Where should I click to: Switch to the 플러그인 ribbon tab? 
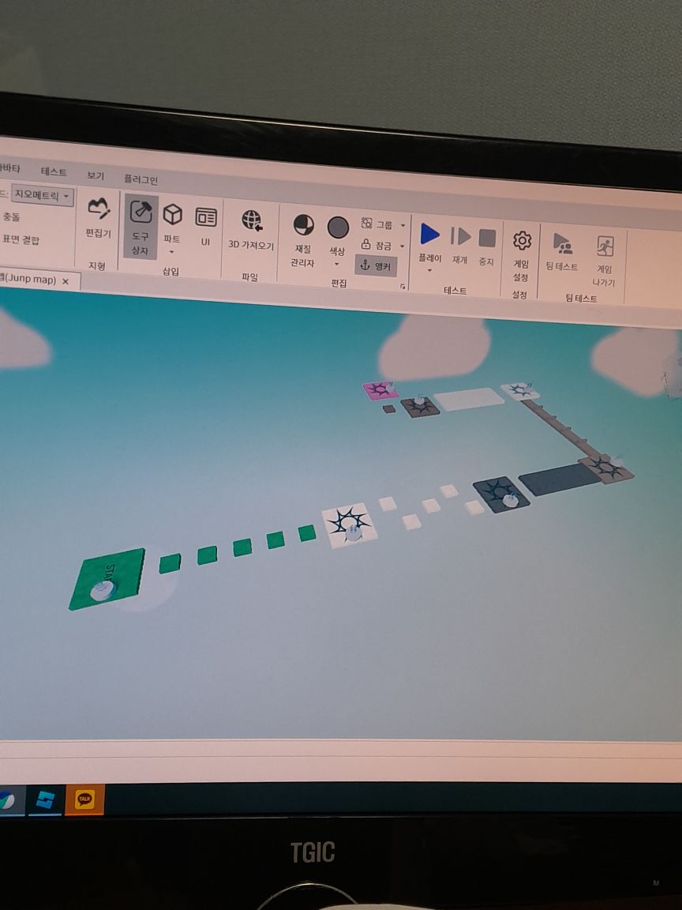tap(141, 179)
